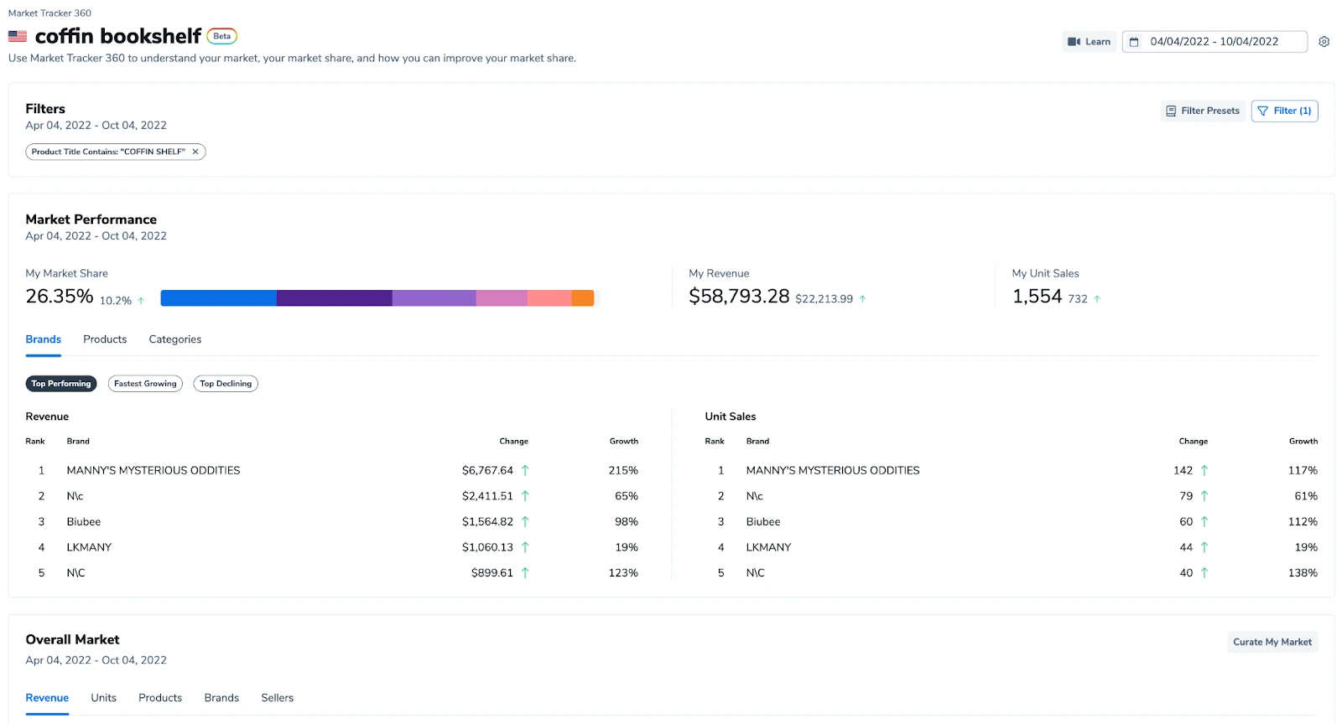
Task: Select MANNY'S MYSTERIOUS ODDITIES in Revenue table
Action: (x=153, y=471)
